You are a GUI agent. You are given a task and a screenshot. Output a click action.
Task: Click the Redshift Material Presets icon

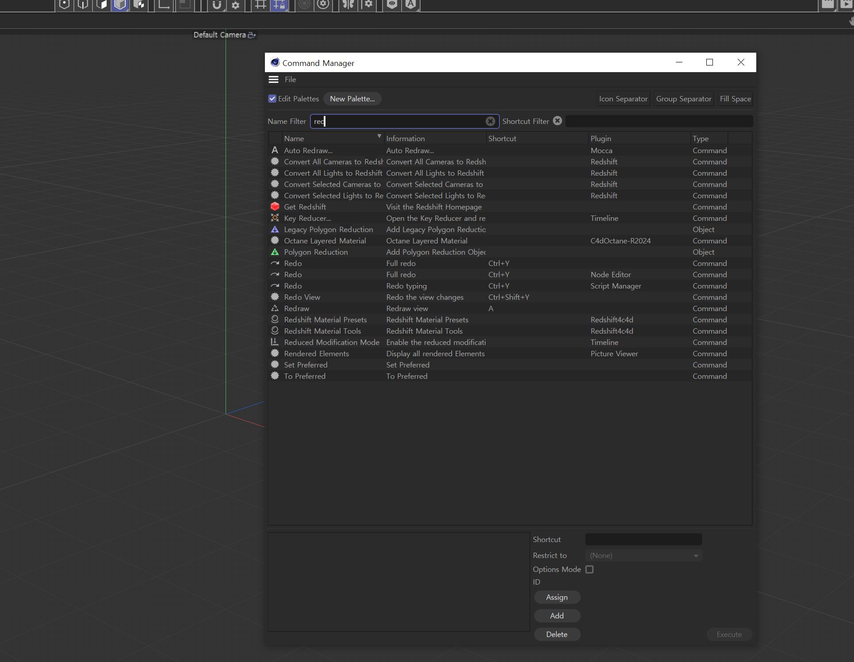(275, 319)
